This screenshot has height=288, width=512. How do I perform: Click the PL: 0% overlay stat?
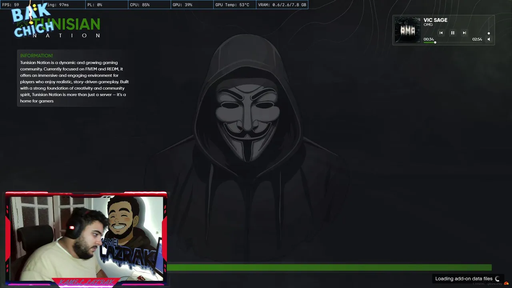(95, 5)
